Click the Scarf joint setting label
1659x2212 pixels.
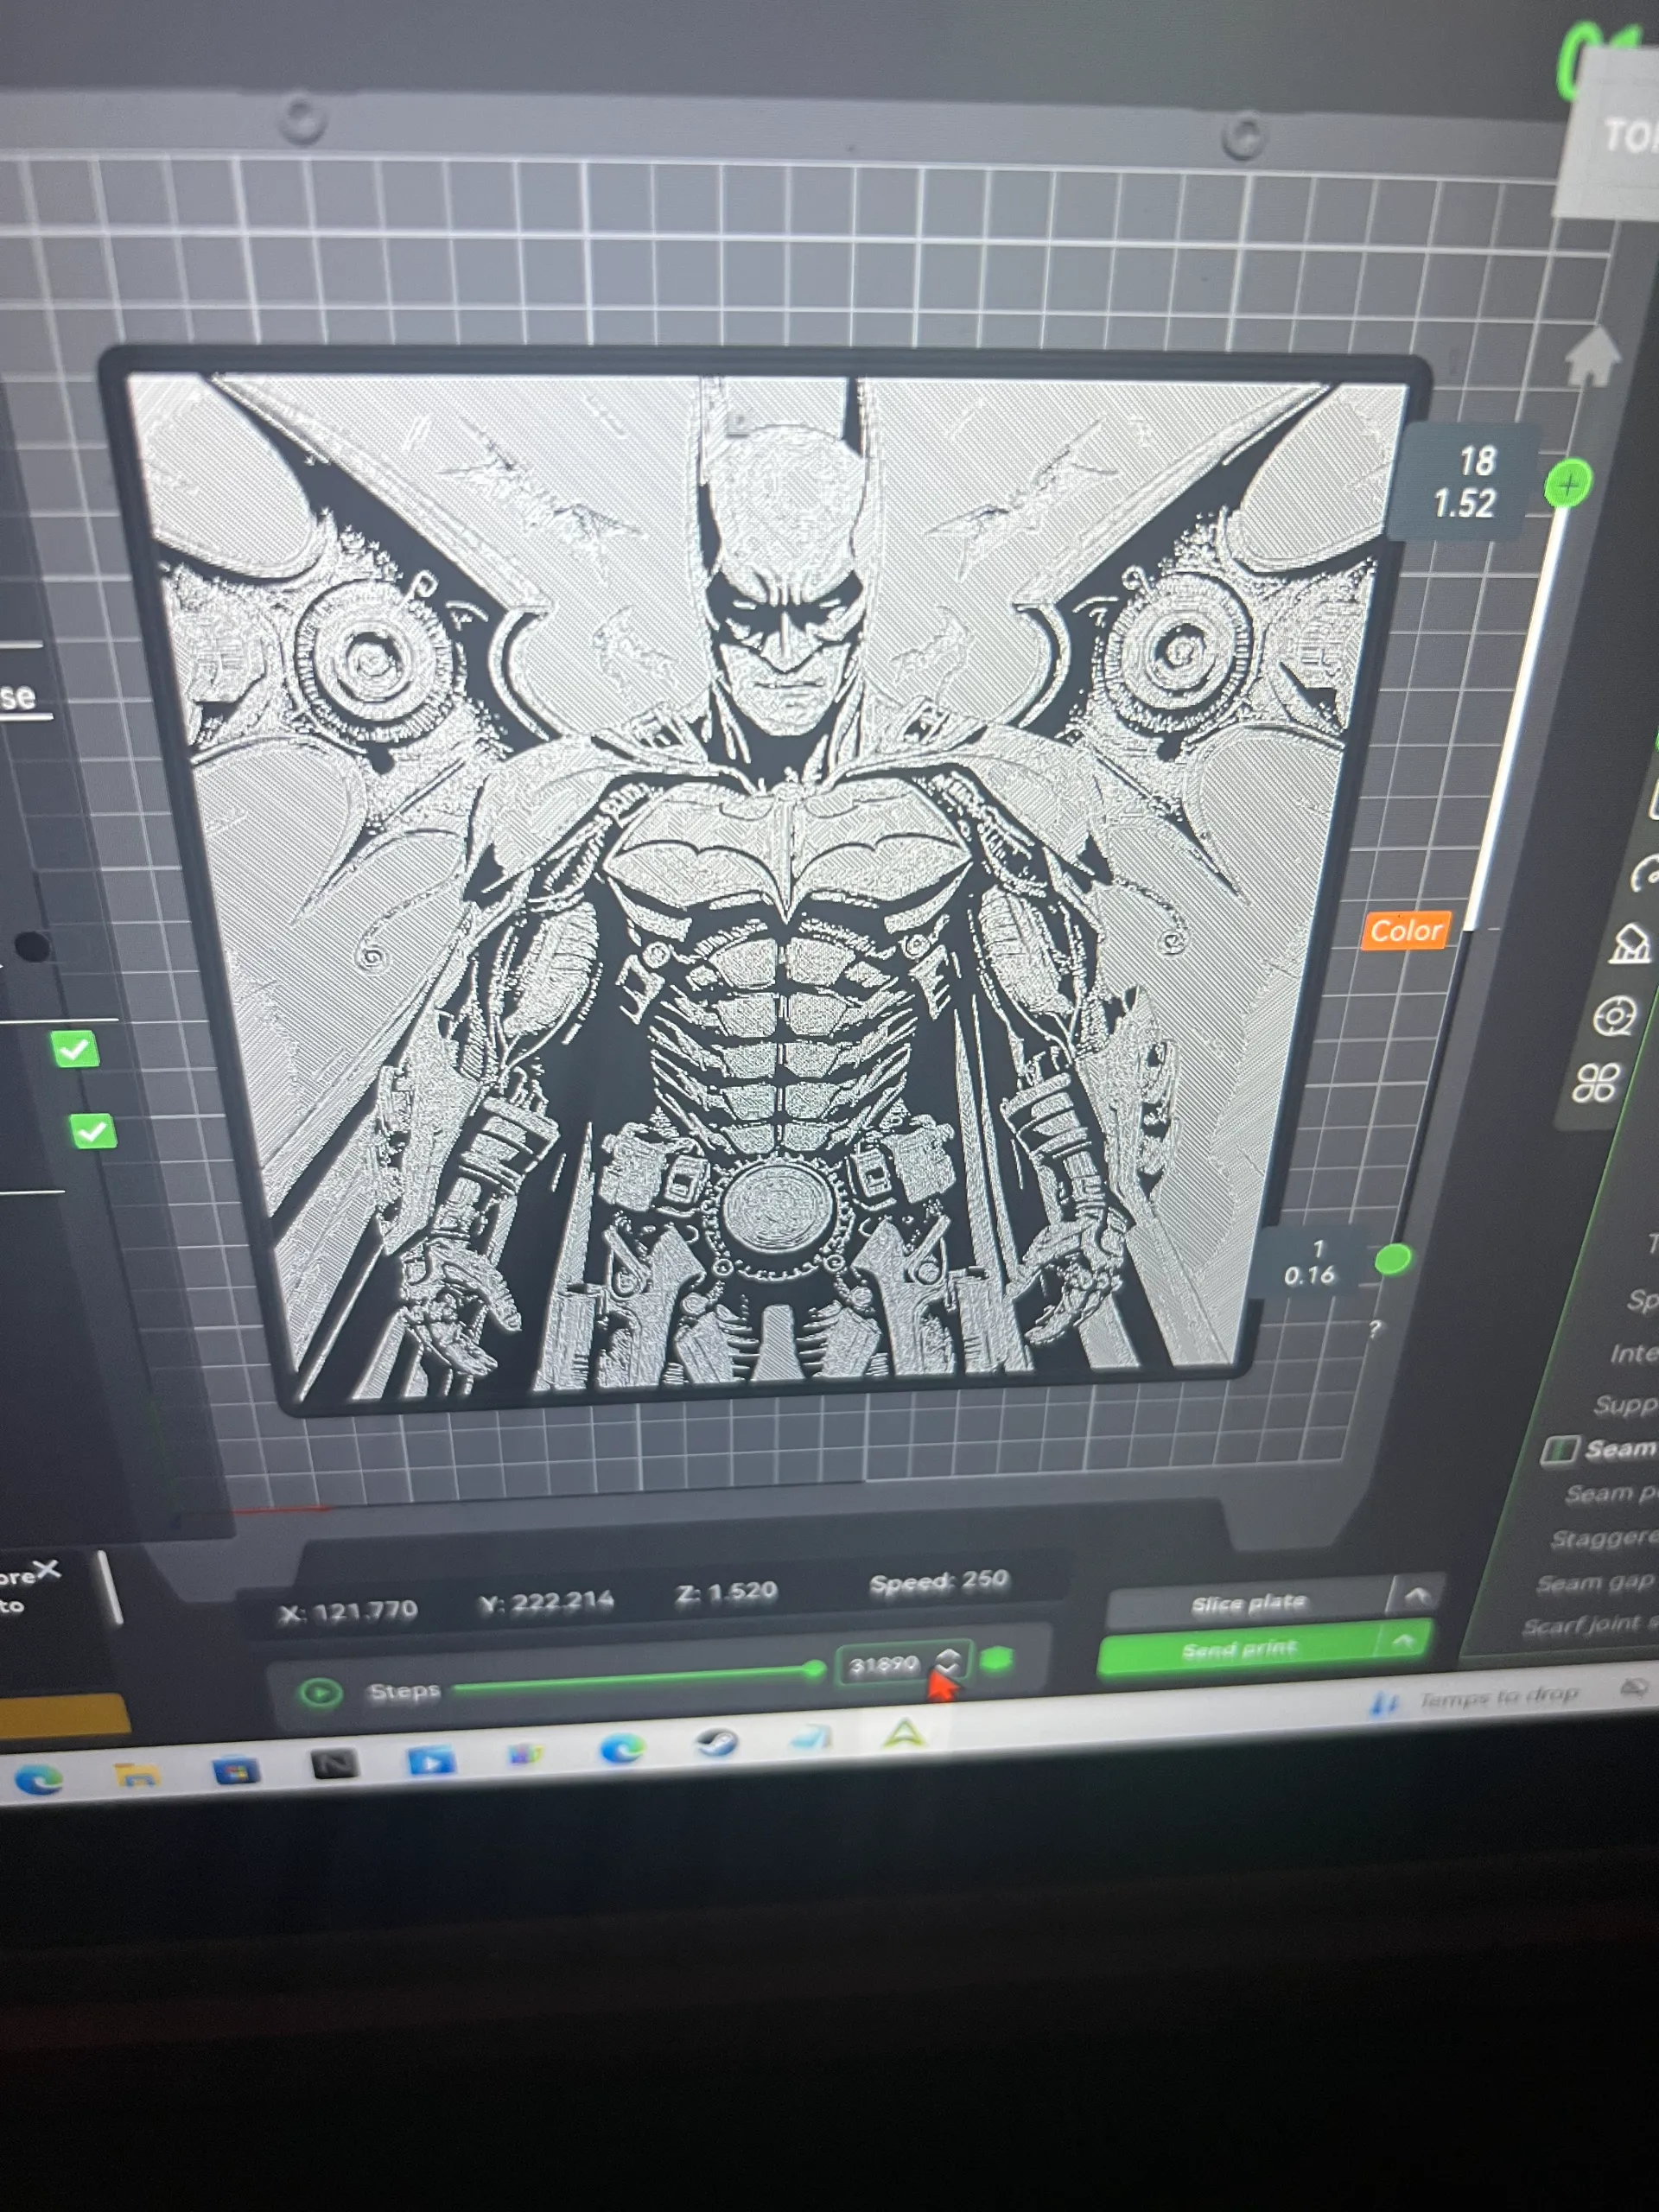coord(1589,1627)
